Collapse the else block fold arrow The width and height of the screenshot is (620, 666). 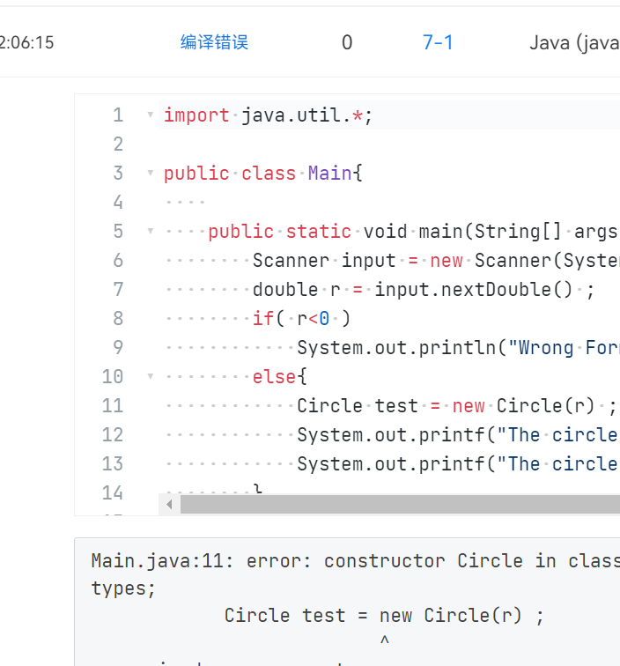(150, 377)
